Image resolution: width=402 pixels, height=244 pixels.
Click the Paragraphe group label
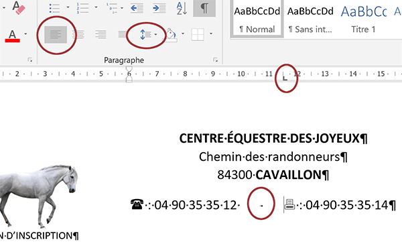click(124, 60)
